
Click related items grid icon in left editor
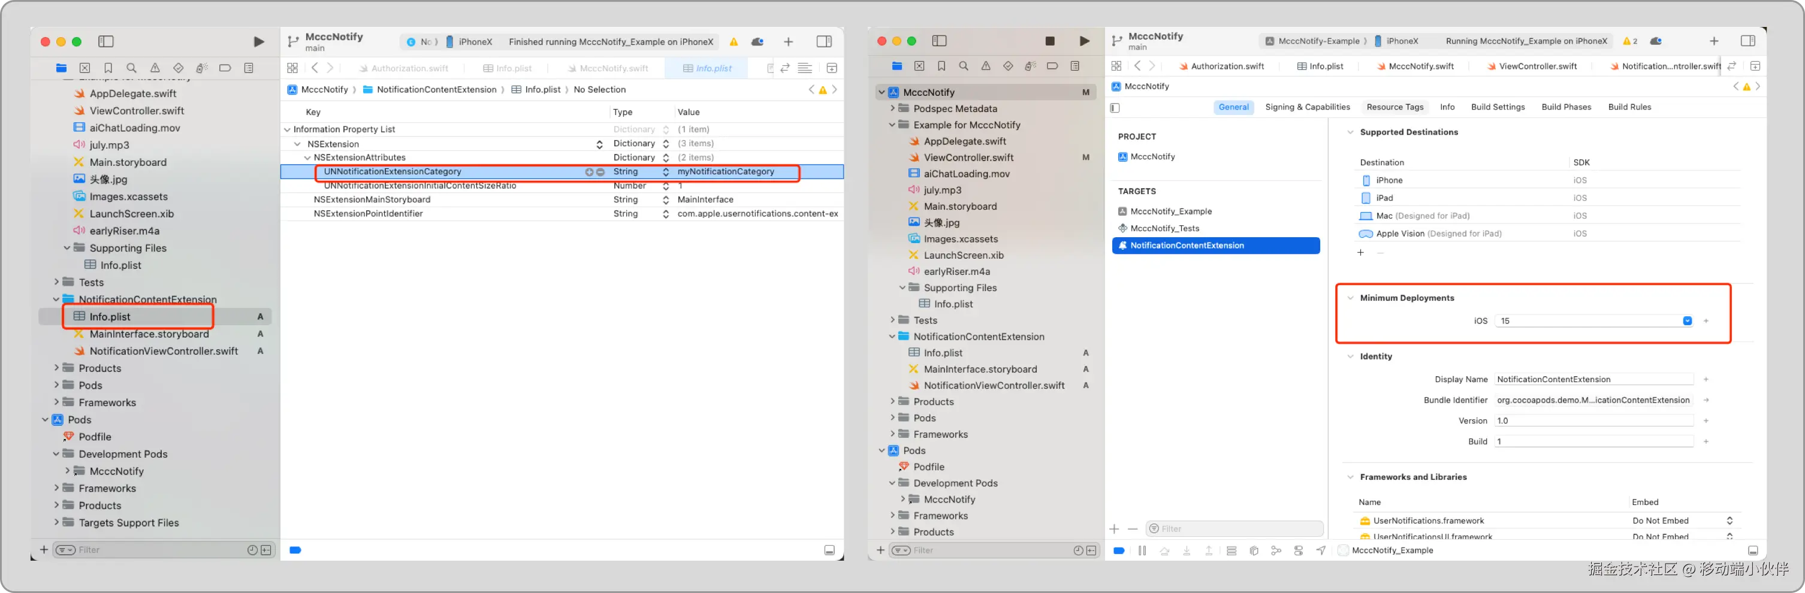tap(292, 68)
